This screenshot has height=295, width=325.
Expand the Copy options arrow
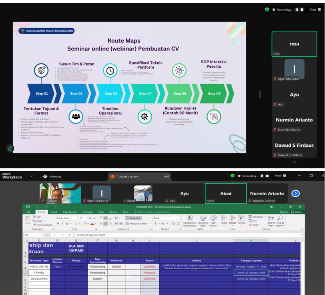tap(45, 221)
